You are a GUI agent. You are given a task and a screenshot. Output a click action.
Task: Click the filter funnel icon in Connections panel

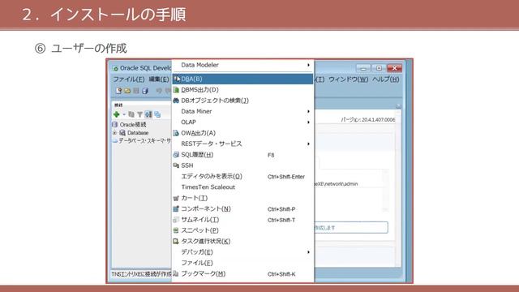[139, 114]
